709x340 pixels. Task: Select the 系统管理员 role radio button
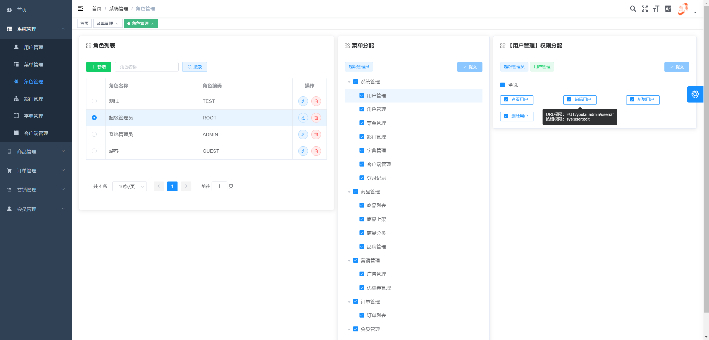point(94,134)
